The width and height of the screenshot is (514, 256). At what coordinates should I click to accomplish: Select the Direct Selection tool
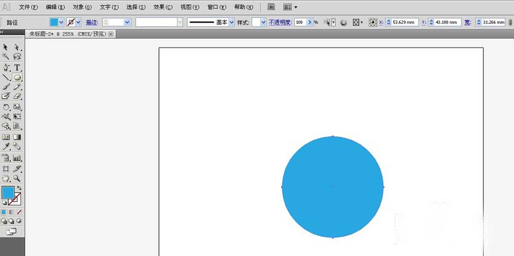click(17, 48)
